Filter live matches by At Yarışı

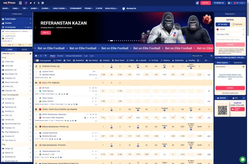point(153,60)
